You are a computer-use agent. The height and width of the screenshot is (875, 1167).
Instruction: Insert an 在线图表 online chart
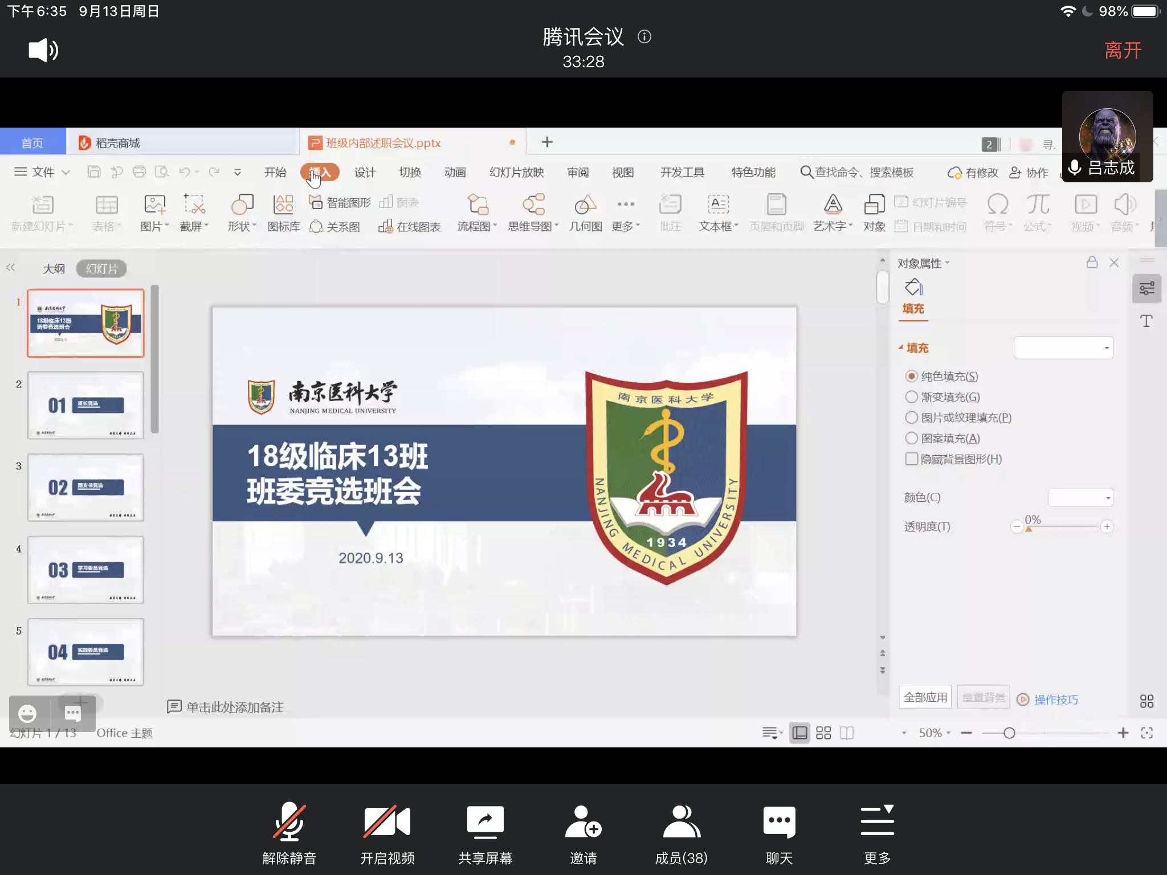[409, 227]
